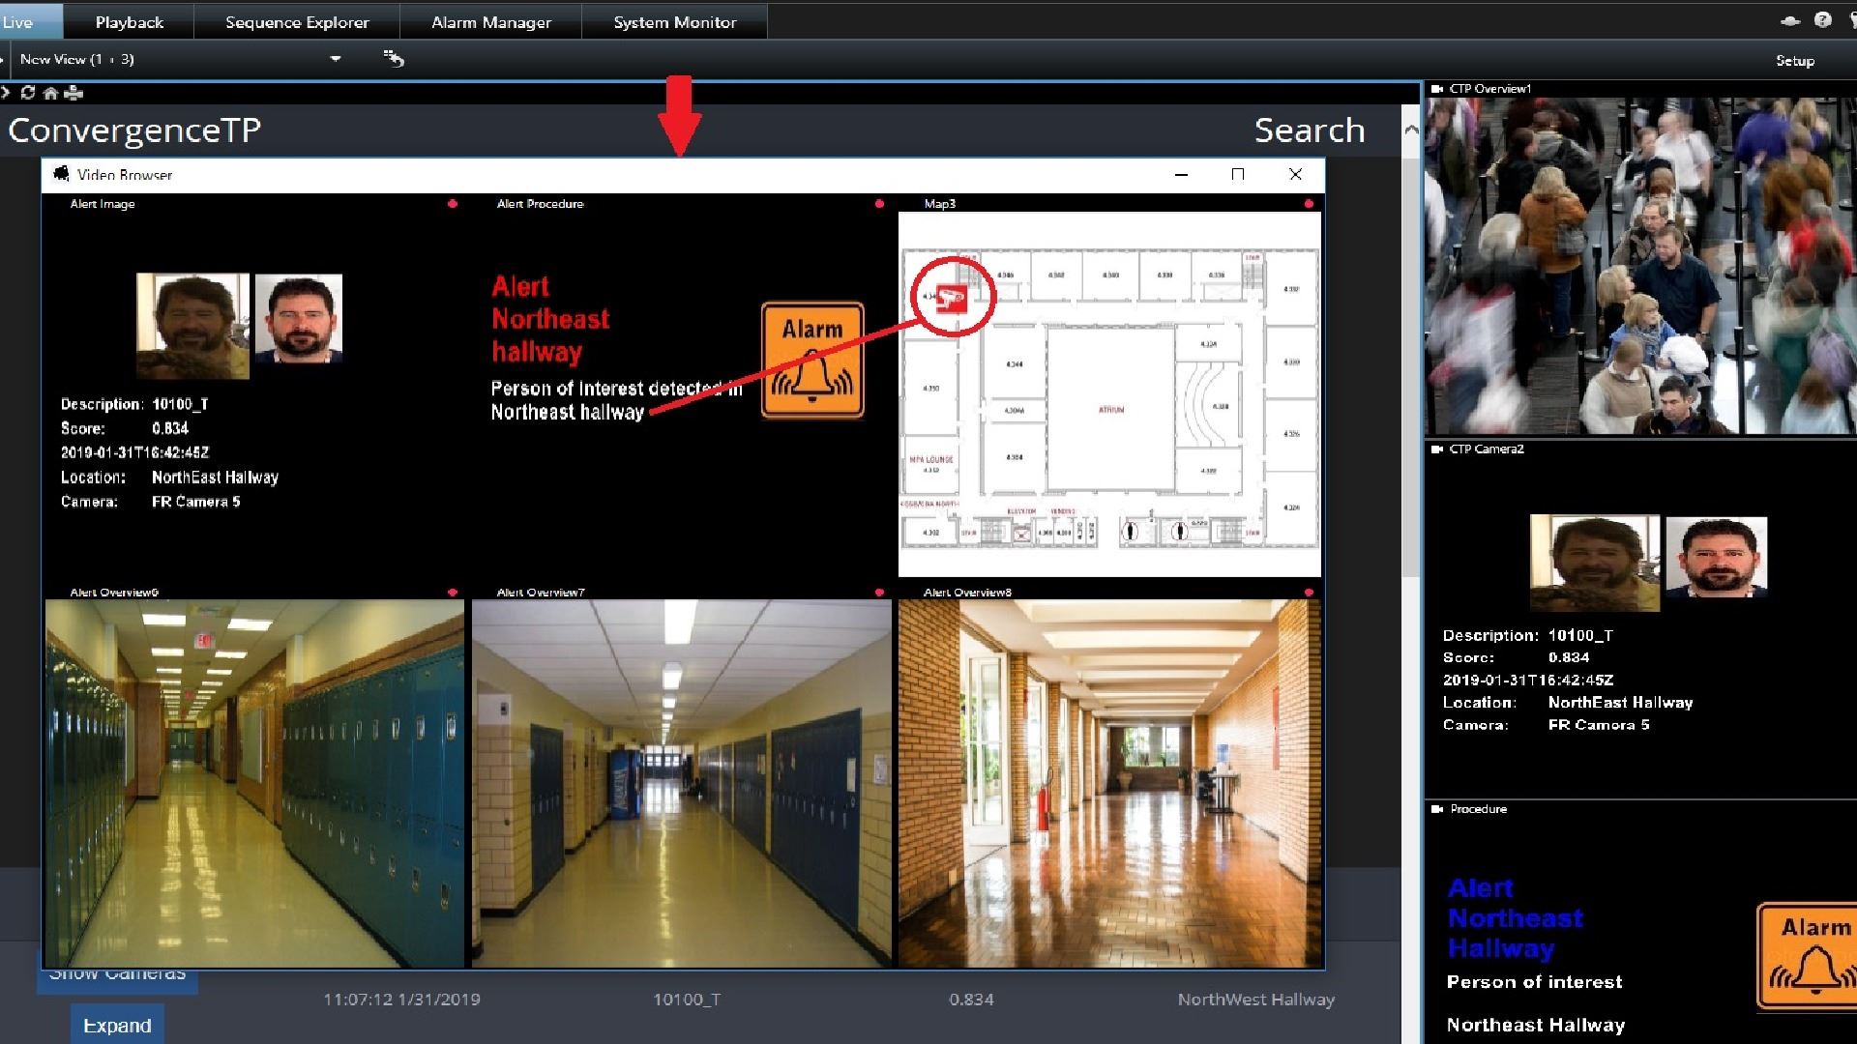Click the scroll-up chevron beside Search
Image resolution: width=1857 pixels, height=1044 pixels.
[1411, 130]
